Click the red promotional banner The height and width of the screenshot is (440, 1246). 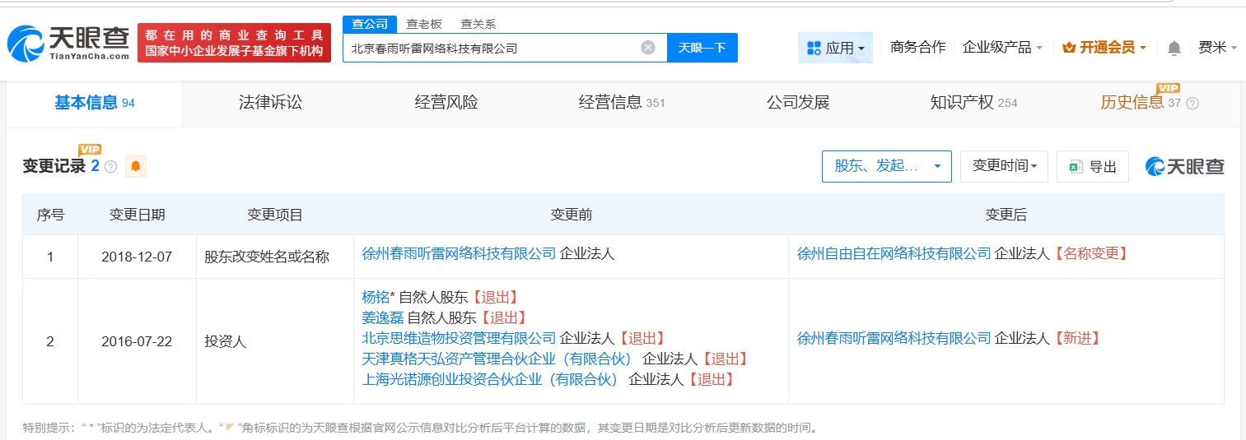pos(234,43)
